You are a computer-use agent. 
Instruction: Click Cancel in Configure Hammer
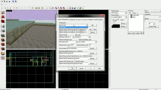point(81,68)
